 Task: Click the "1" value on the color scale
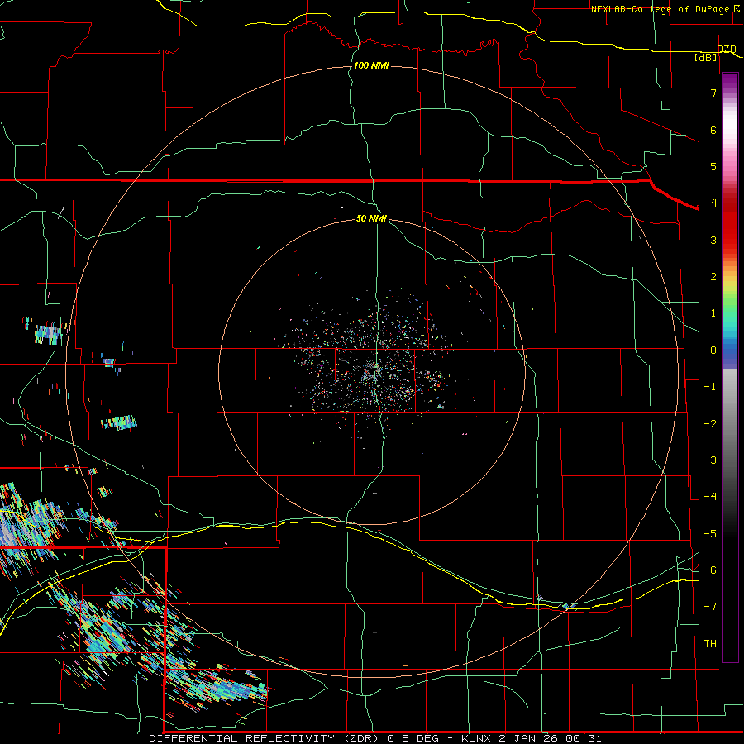point(713,313)
